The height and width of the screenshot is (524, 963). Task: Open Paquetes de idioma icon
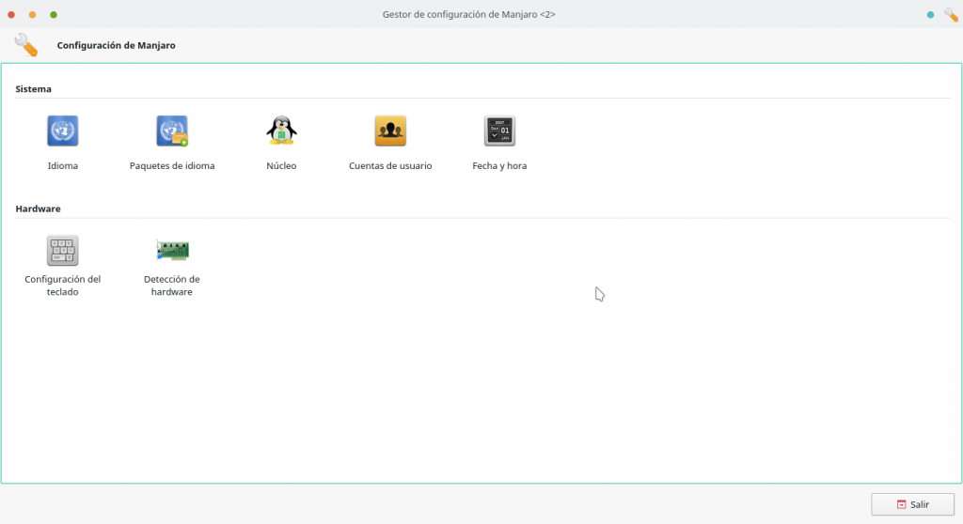point(172,131)
